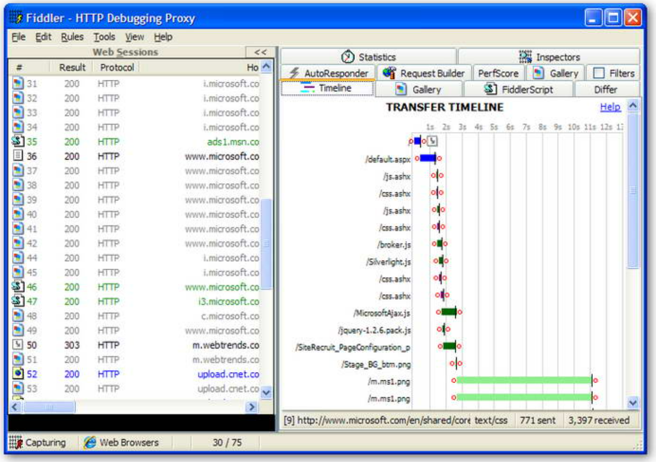656x462 pixels.
Task: Click the session 36 www.microsoft.com host
Action: coord(222,156)
